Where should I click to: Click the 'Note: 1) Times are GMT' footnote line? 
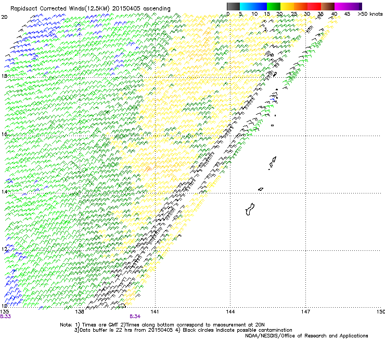(x=162, y=325)
